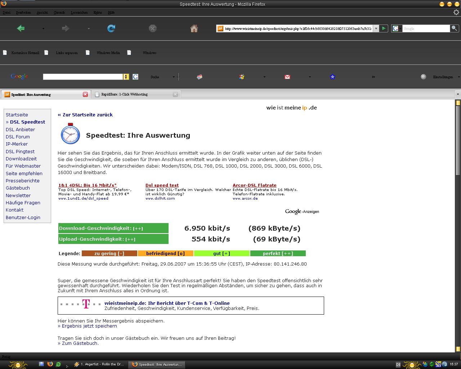Click the DSL Pingtest sidebar link
Viewport: 461px width, 369px height.
pyautogui.click(x=20, y=151)
